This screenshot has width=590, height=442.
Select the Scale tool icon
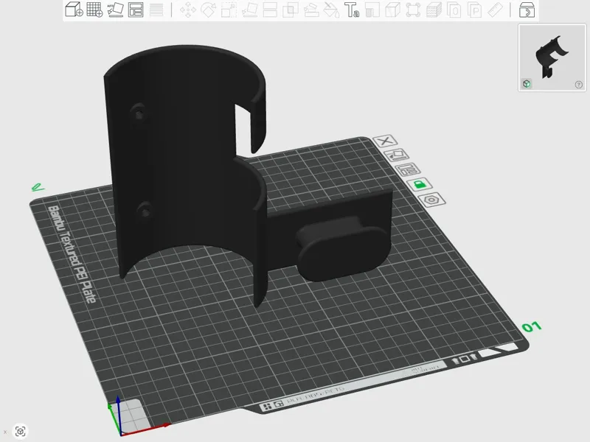click(x=229, y=10)
